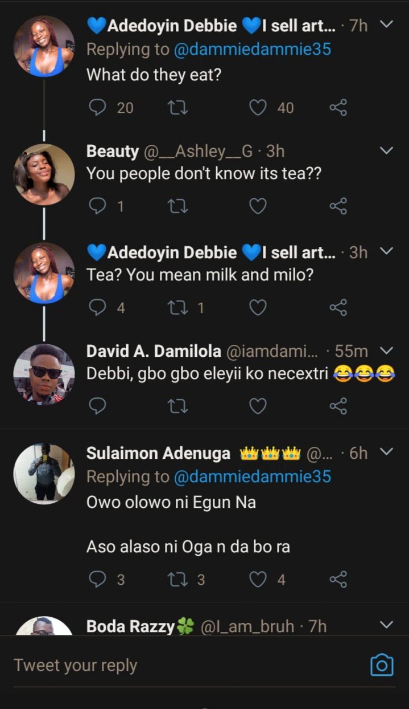Viewport: 409px width, 709px height.
Task: Retweet Sulaimon Adenuga's tweet
Action: (178, 580)
